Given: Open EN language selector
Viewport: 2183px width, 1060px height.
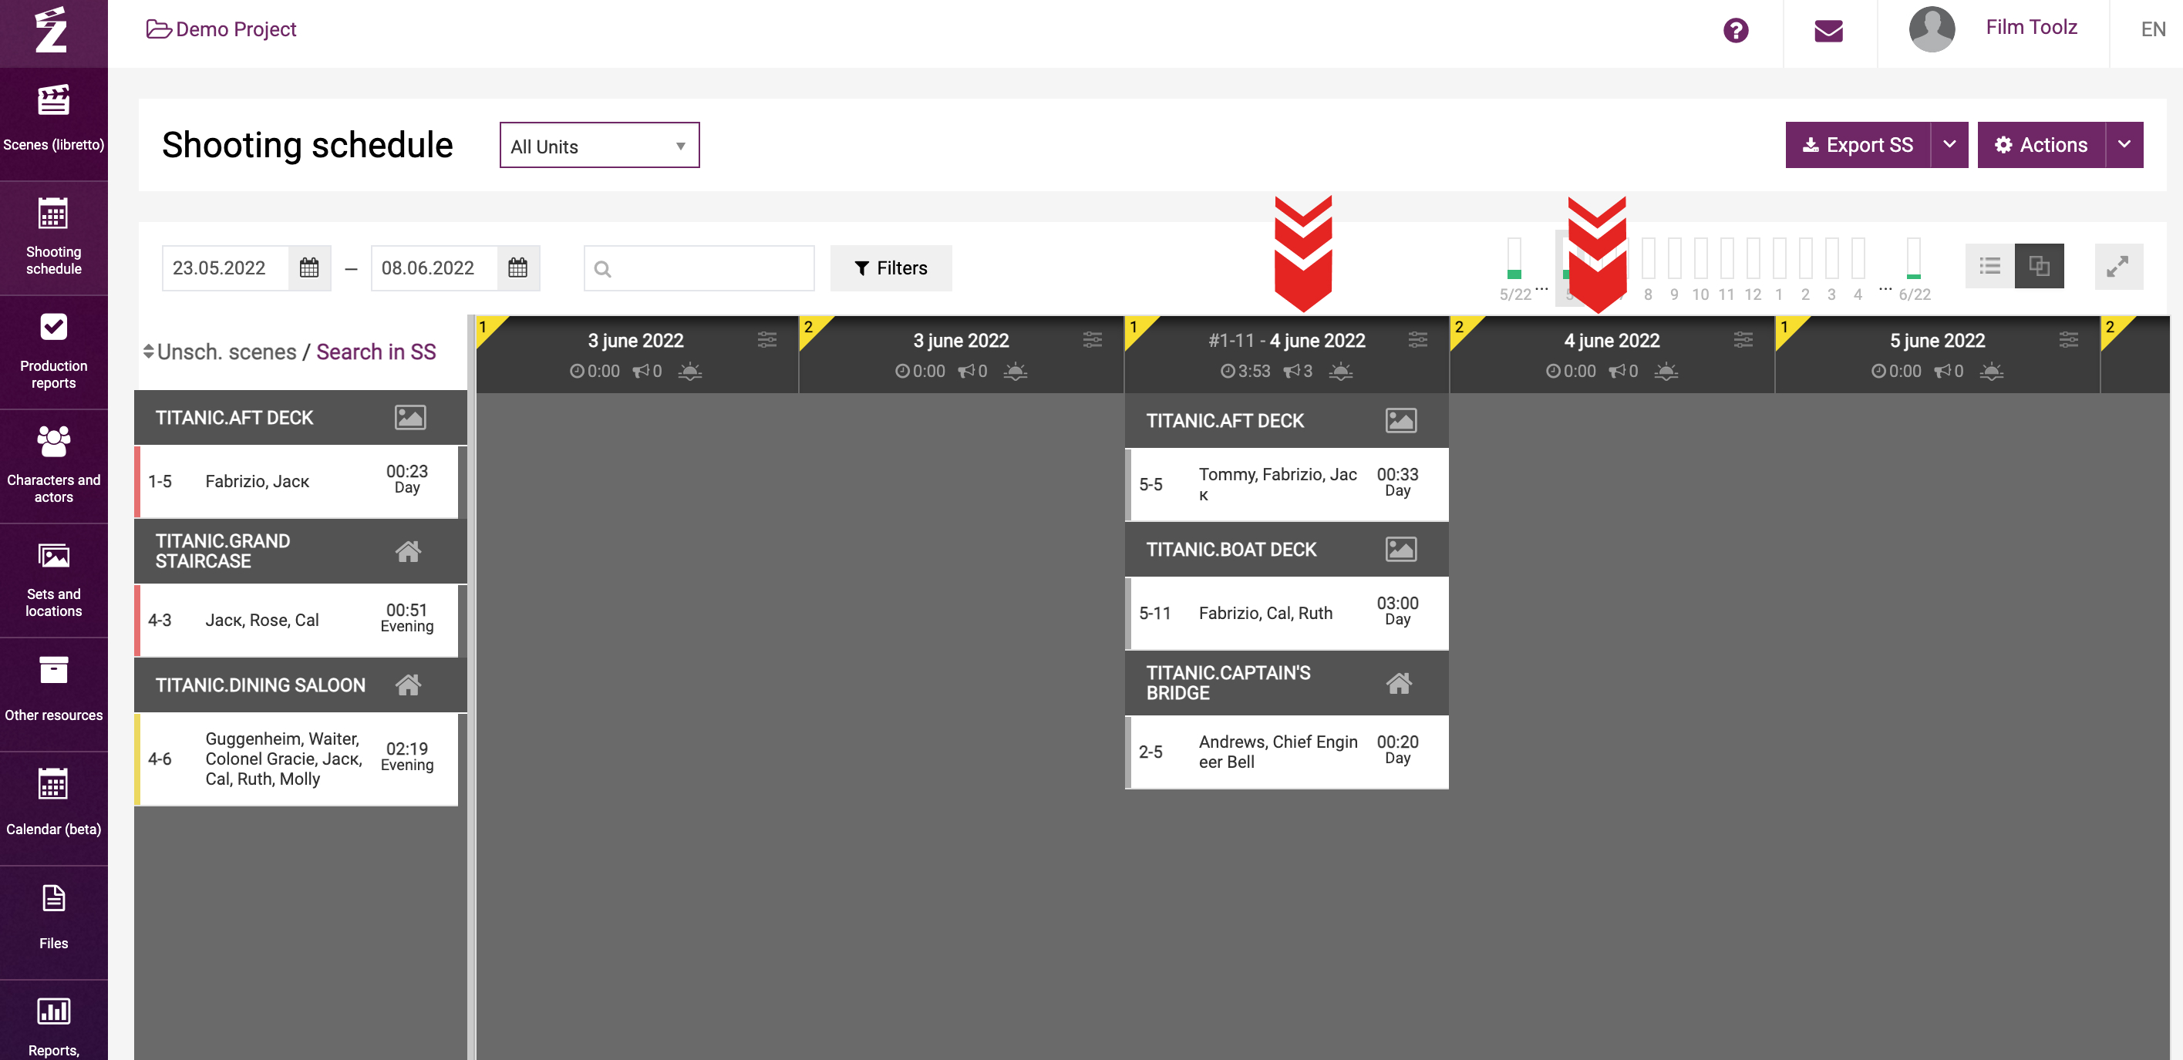Looking at the screenshot, I should coord(2152,29).
